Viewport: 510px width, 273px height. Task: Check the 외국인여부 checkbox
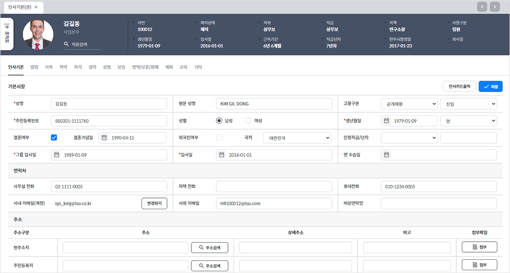click(x=219, y=137)
